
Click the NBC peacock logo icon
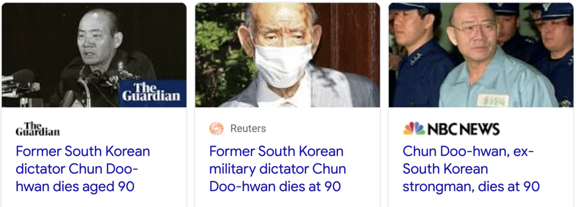click(414, 129)
